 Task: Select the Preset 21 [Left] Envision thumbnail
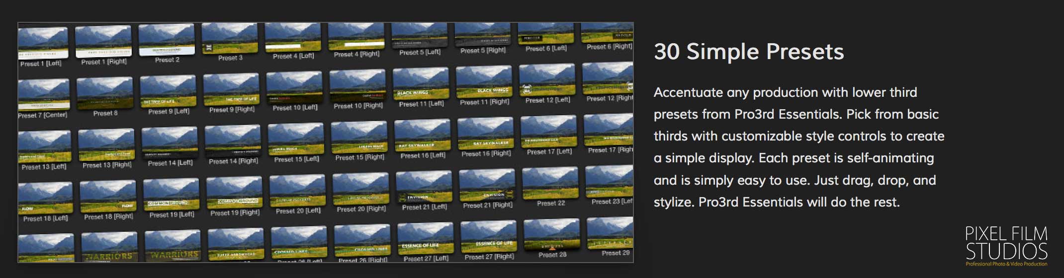pyautogui.click(x=424, y=187)
